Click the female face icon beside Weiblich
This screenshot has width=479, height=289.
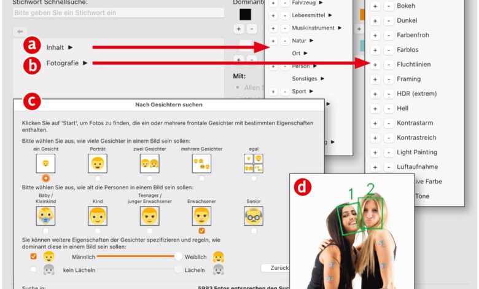219,256
